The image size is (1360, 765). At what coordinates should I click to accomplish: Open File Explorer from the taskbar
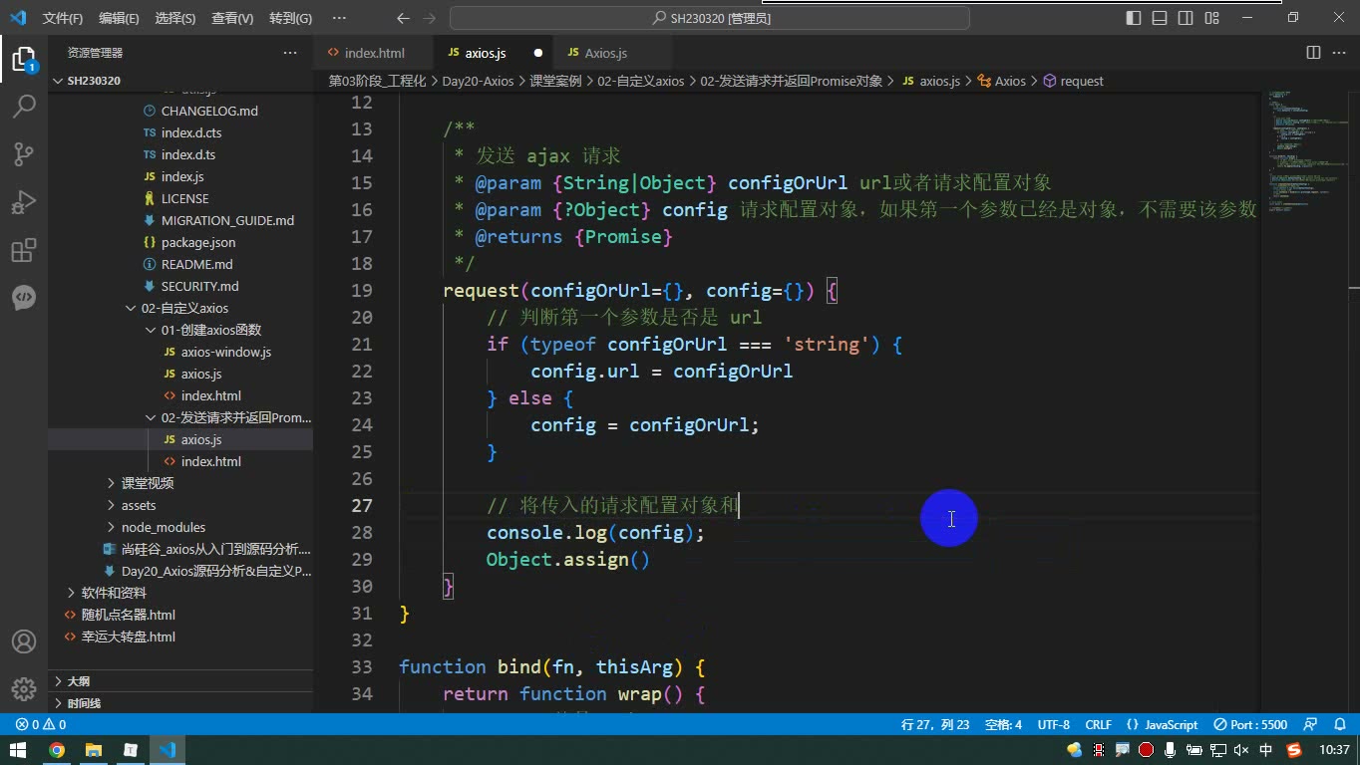94,750
